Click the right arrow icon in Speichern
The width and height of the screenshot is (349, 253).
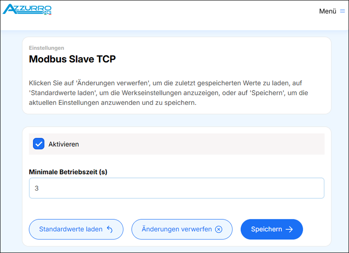click(289, 229)
